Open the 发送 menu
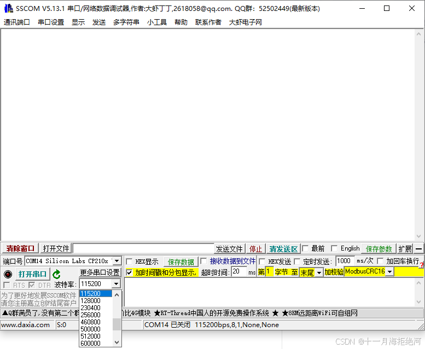The width and height of the screenshot is (425, 349). pyautogui.click(x=99, y=22)
